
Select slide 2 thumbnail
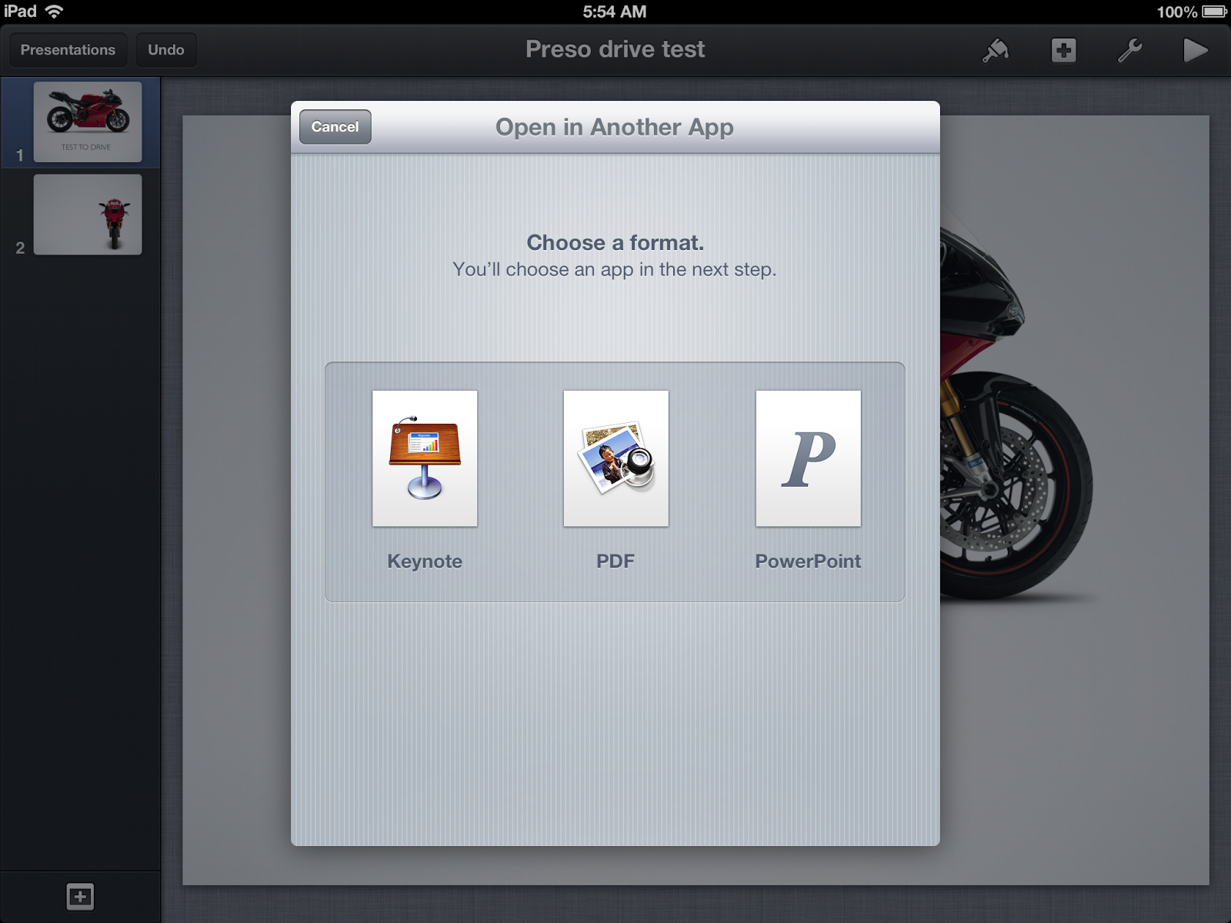88,215
